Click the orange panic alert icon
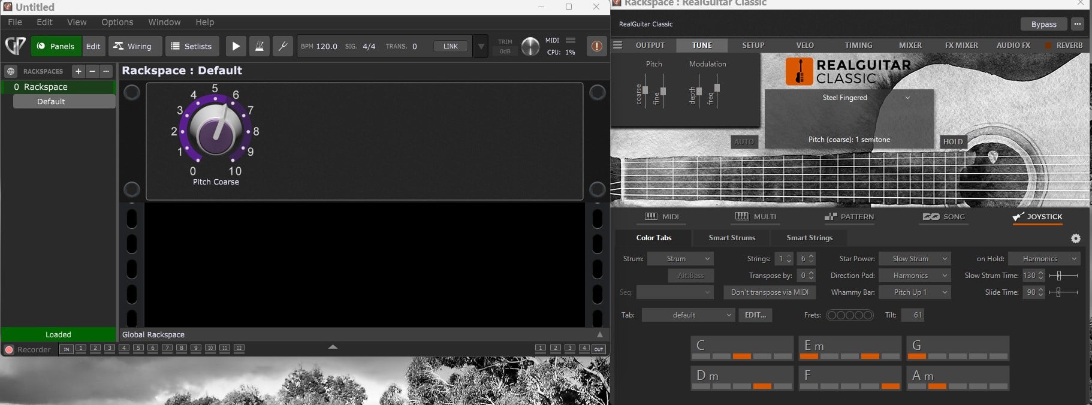 click(x=596, y=46)
